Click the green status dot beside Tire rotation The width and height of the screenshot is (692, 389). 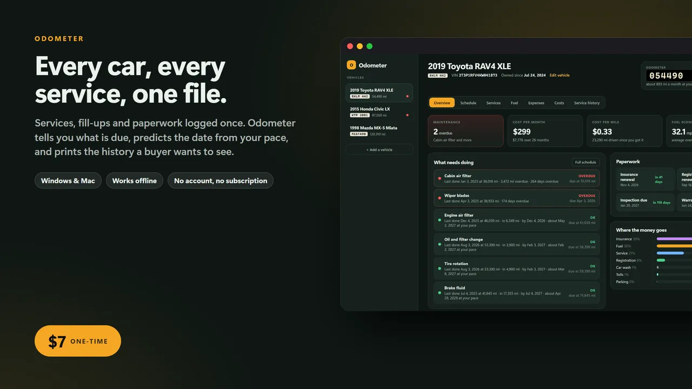click(440, 269)
